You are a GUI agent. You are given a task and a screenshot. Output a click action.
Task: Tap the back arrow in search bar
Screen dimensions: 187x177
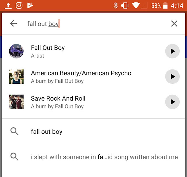click(x=13, y=24)
